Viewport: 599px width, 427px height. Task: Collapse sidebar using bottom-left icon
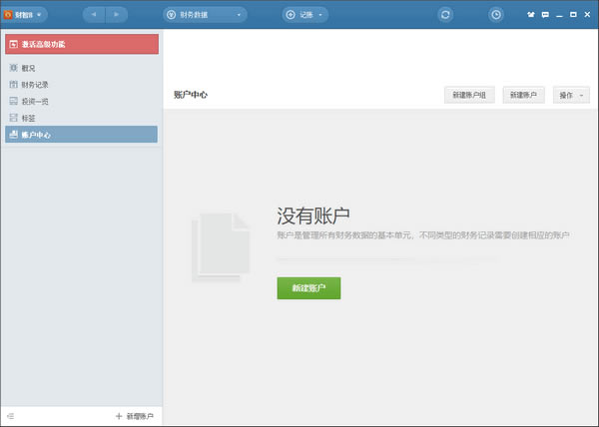[11, 415]
